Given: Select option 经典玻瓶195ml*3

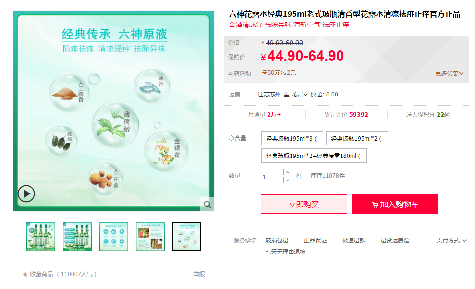Looking at the screenshot, I should click(292, 138).
